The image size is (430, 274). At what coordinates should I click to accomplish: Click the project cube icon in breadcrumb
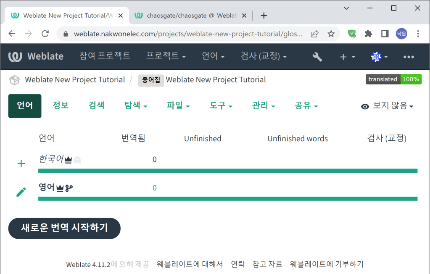(x=15, y=80)
